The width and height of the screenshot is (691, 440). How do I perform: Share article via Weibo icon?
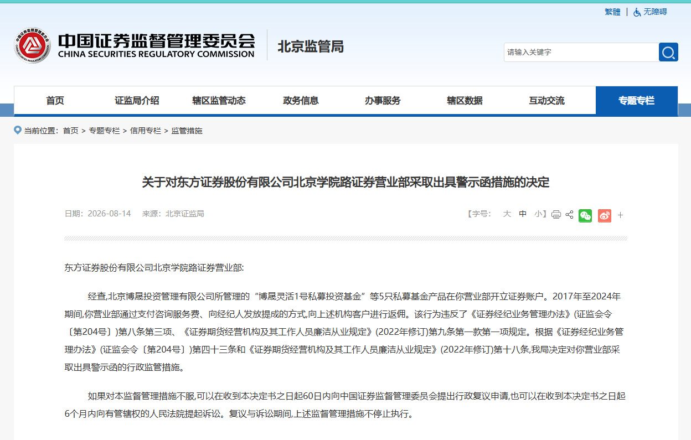click(x=605, y=215)
